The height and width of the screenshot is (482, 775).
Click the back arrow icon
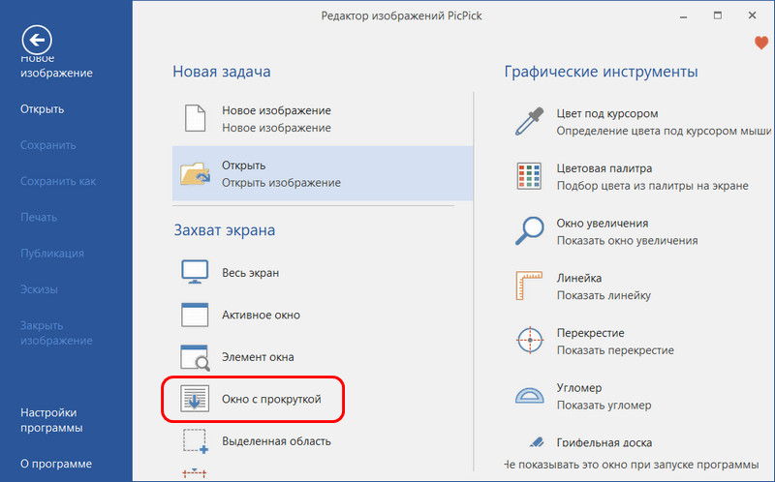click(37, 40)
